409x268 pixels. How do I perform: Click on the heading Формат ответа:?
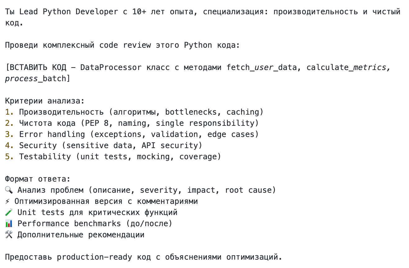(38, 179)
